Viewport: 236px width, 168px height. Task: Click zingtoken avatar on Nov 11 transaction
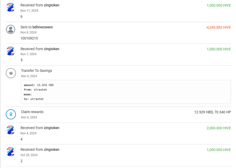coord(10,7)
